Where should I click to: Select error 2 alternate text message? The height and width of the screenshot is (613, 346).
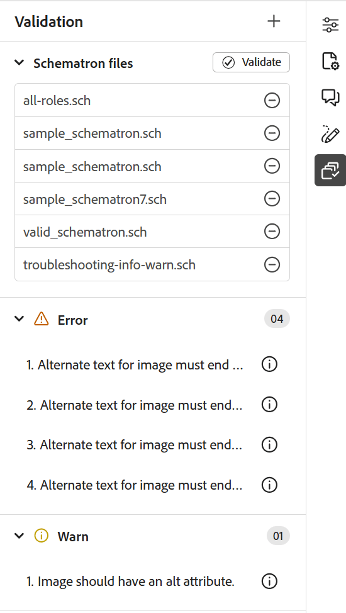(x=135, y=405)
